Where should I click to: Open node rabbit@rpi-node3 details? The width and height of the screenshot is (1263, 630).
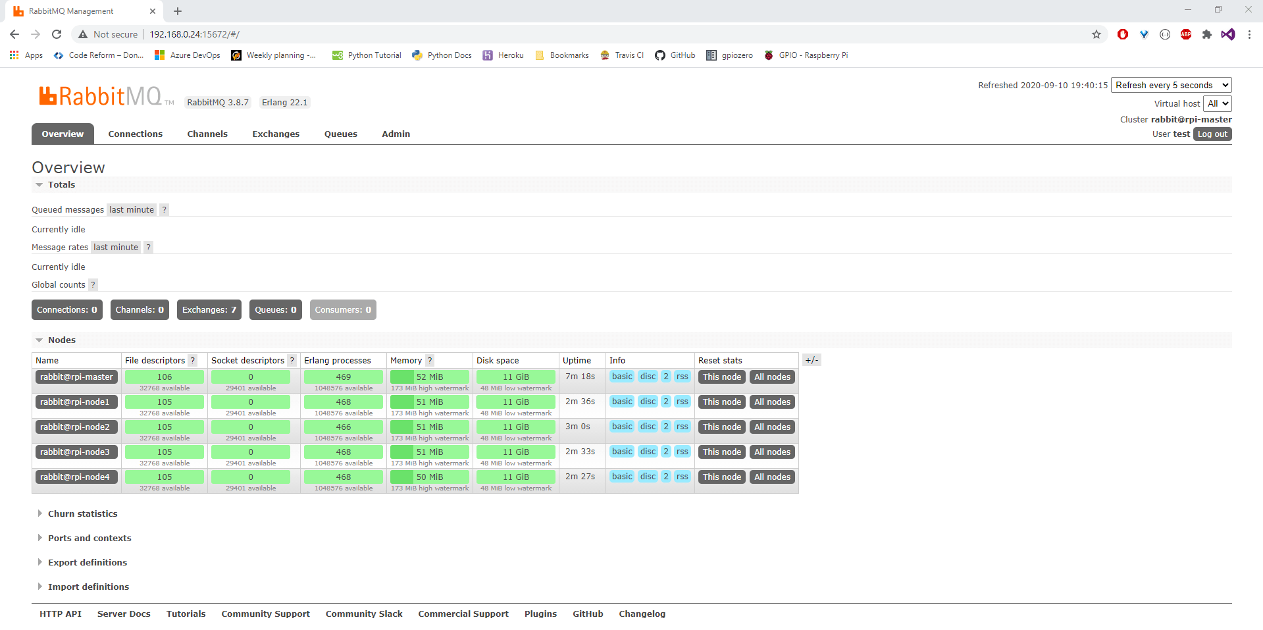click(76, 452)
